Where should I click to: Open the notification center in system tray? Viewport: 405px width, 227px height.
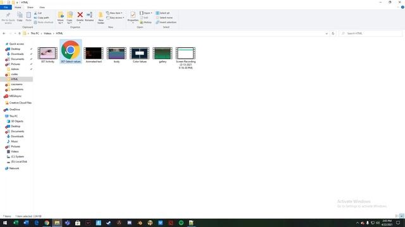point(398,223)
